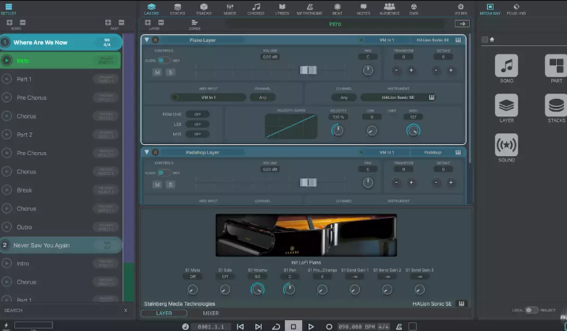Viewport: 567px width, 331px height.
Task: Open the HALion Sonic SE instrument dropdown
Action: (x=398, y=97)
